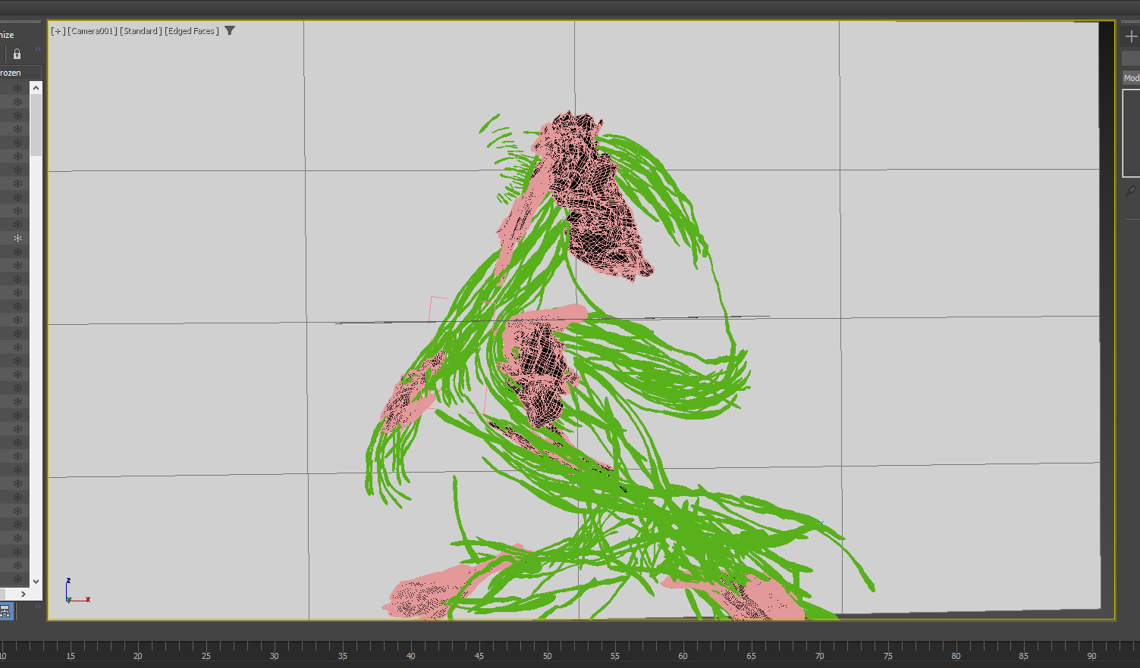Expand the upper Scene Explorer toolbar chevron
The image size is (1140, 668).
tap(37, 49)
